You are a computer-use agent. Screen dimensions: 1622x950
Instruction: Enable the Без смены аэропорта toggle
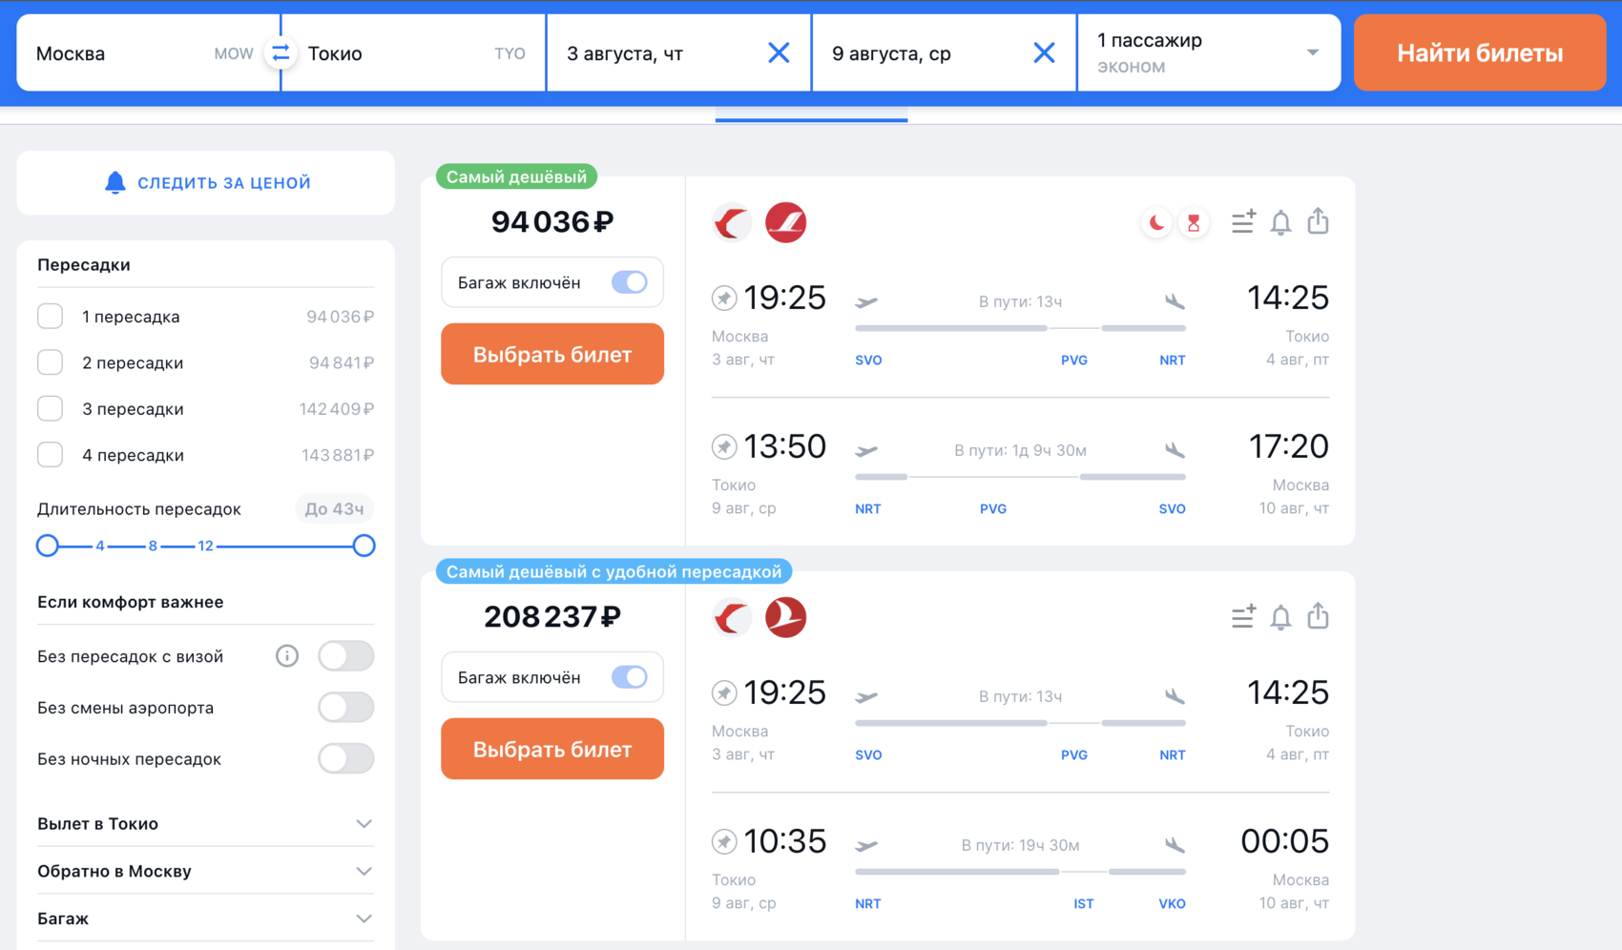345,708
